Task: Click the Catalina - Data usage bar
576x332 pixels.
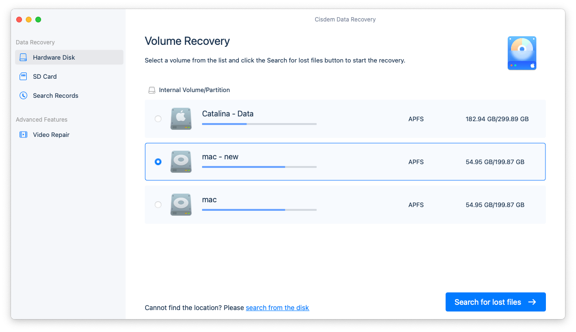Action: click(259, 124)
